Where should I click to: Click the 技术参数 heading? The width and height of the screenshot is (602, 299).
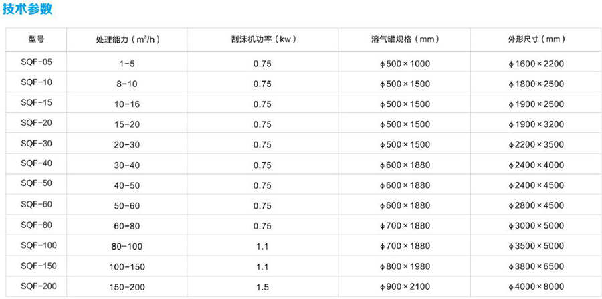point(27,11)
